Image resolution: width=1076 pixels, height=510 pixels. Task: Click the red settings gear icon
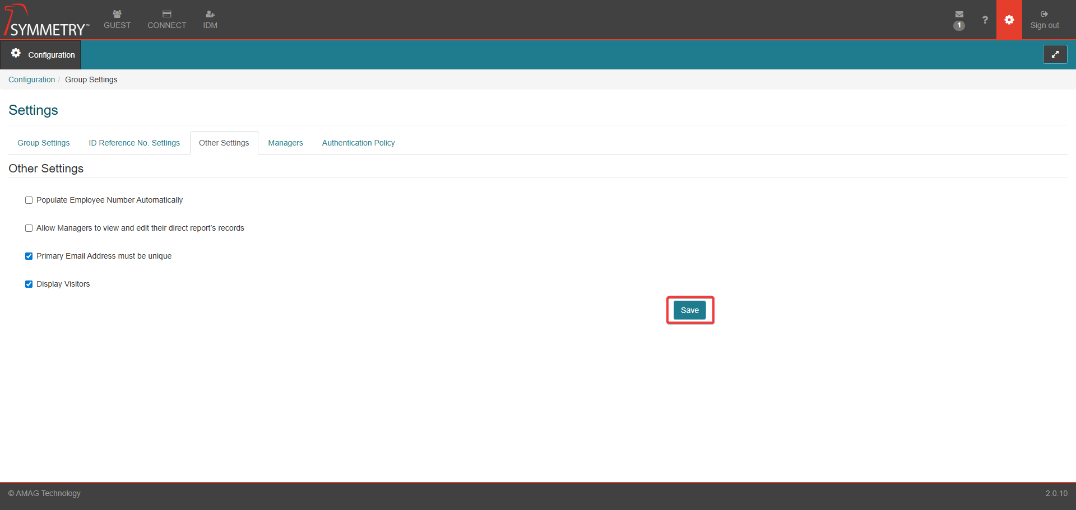coord(1009,20)
